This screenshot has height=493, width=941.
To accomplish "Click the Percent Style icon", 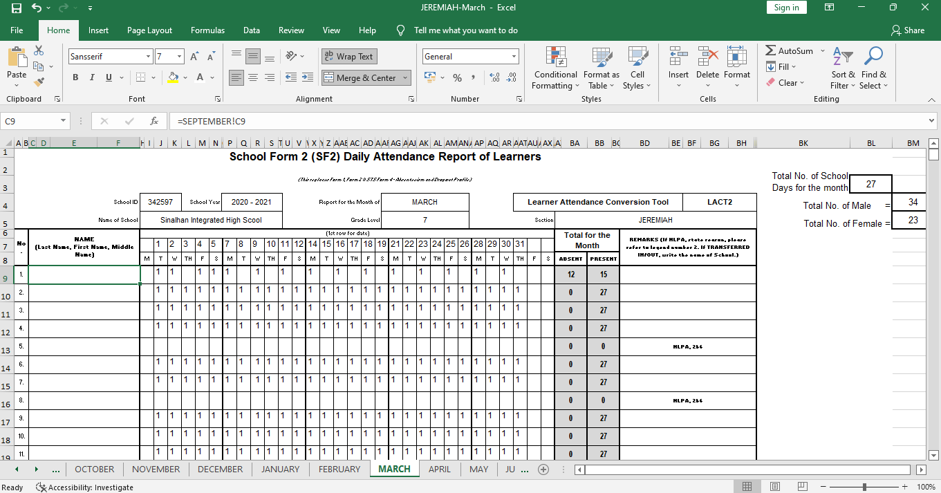I will point(457,78).
